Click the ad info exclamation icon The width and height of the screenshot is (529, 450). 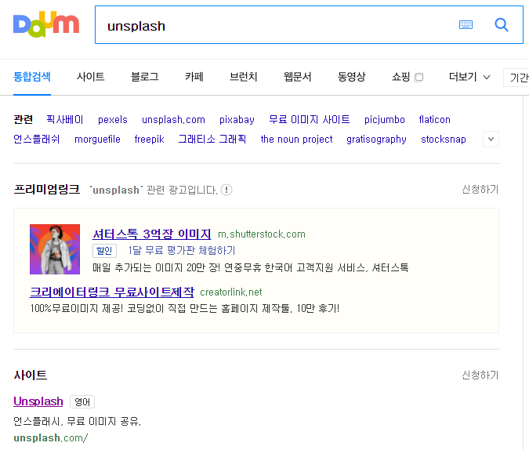(226, 190)
